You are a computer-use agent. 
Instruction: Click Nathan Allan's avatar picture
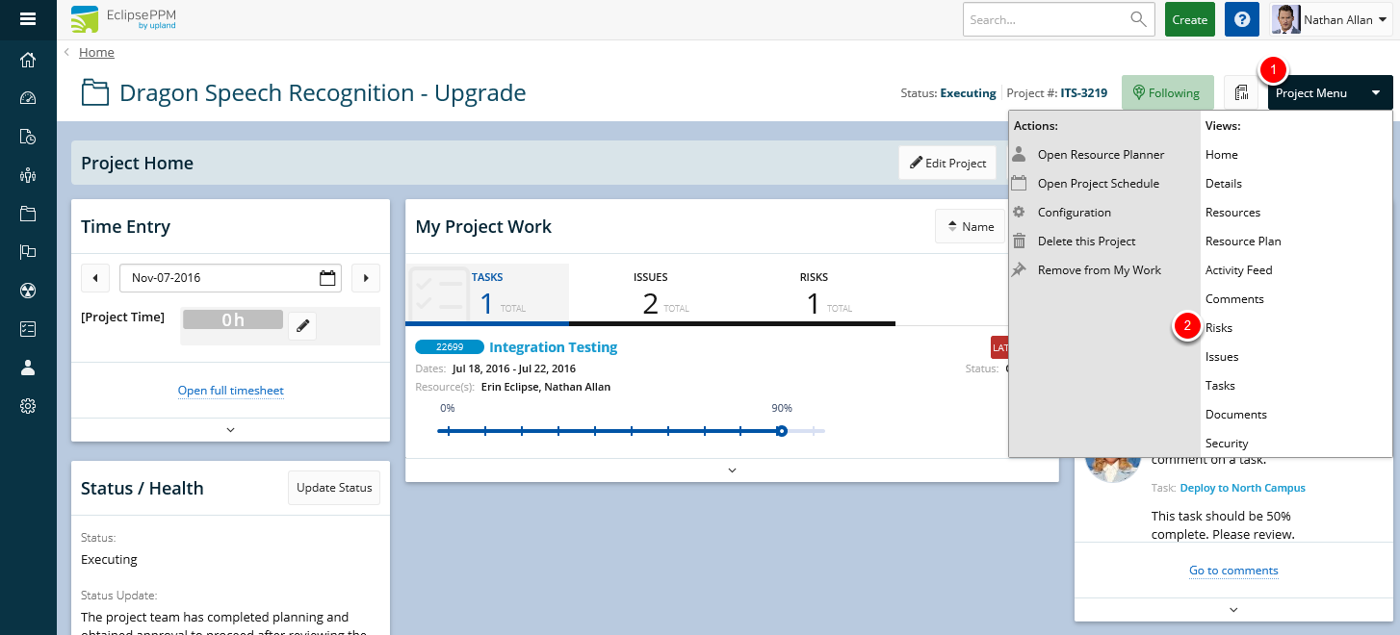[1286, 19]
